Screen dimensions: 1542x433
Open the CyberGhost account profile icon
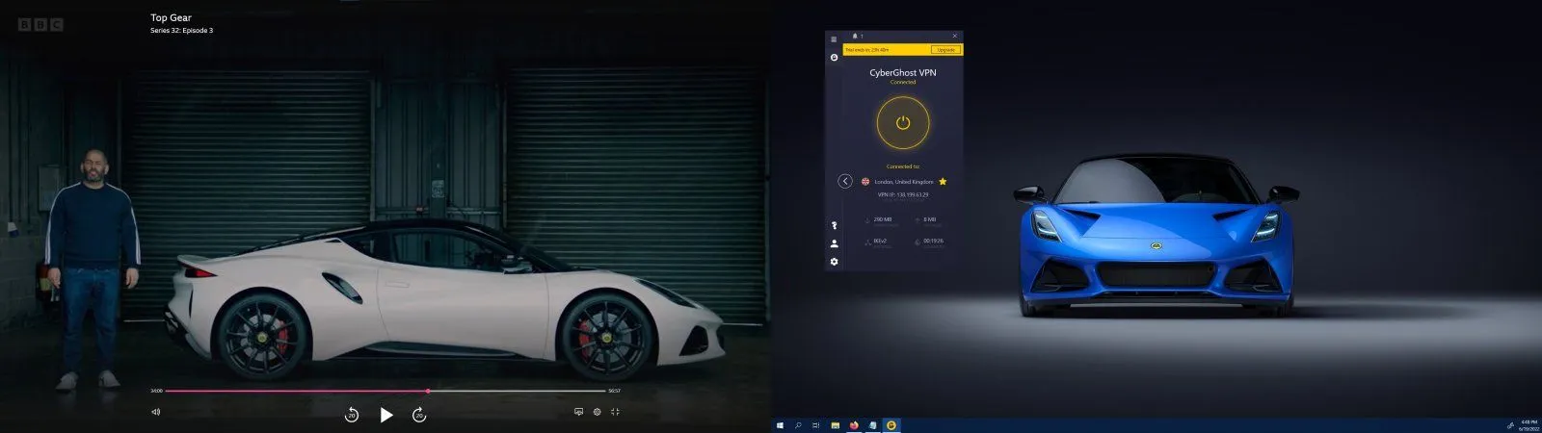click(834, 243)
